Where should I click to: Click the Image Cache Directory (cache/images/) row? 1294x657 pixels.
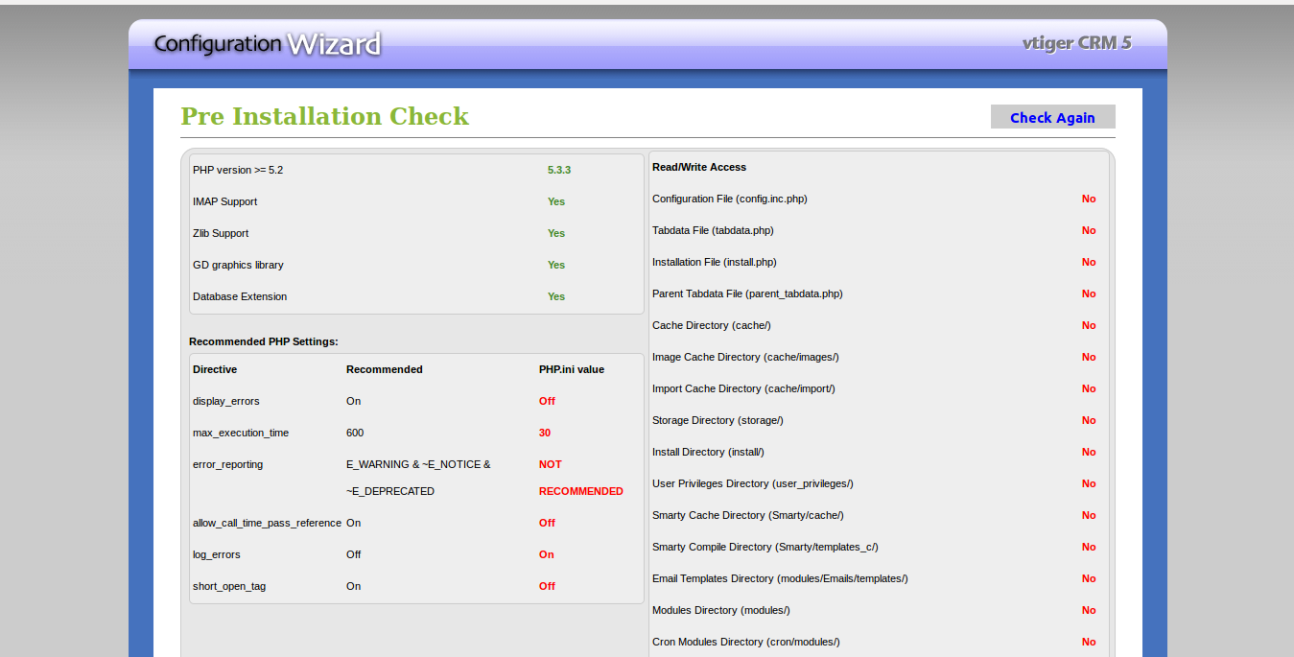pyautogui.click(x=879, y=357)
